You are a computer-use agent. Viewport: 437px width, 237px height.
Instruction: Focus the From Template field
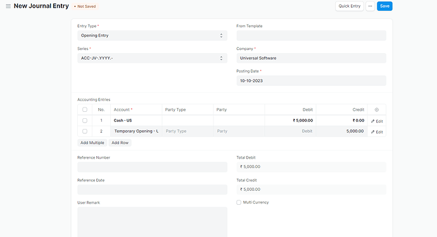pos(312,35)
